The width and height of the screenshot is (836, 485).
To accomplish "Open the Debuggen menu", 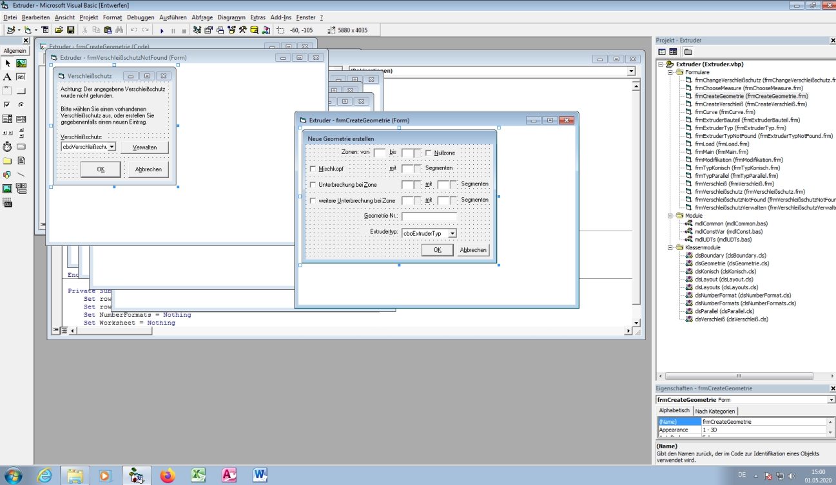I will pyautogui.click(x=140, y=17).
